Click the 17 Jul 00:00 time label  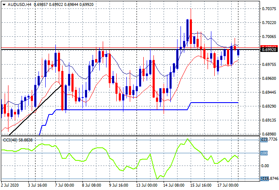[228, 185]
